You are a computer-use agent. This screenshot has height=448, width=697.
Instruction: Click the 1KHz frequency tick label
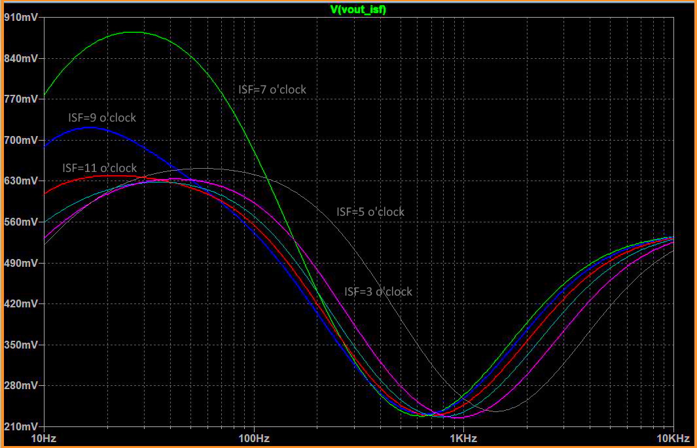463,437
